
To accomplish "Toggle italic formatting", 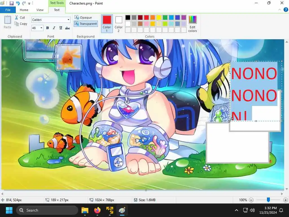I will click(54, 28).
